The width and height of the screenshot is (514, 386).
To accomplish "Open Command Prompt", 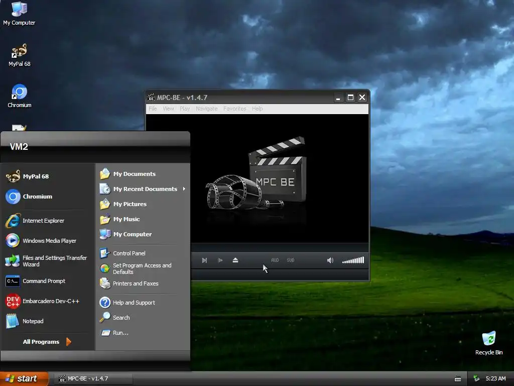I will click(48, 281).
